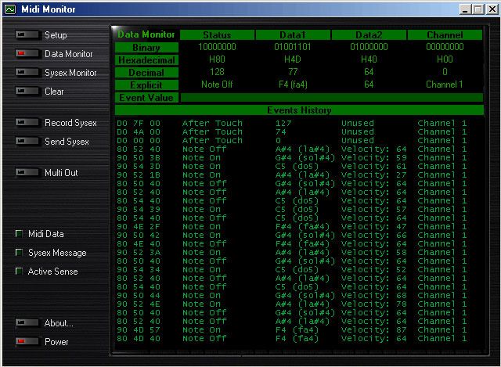Click the Midi Monitor title bar icon

10,9
